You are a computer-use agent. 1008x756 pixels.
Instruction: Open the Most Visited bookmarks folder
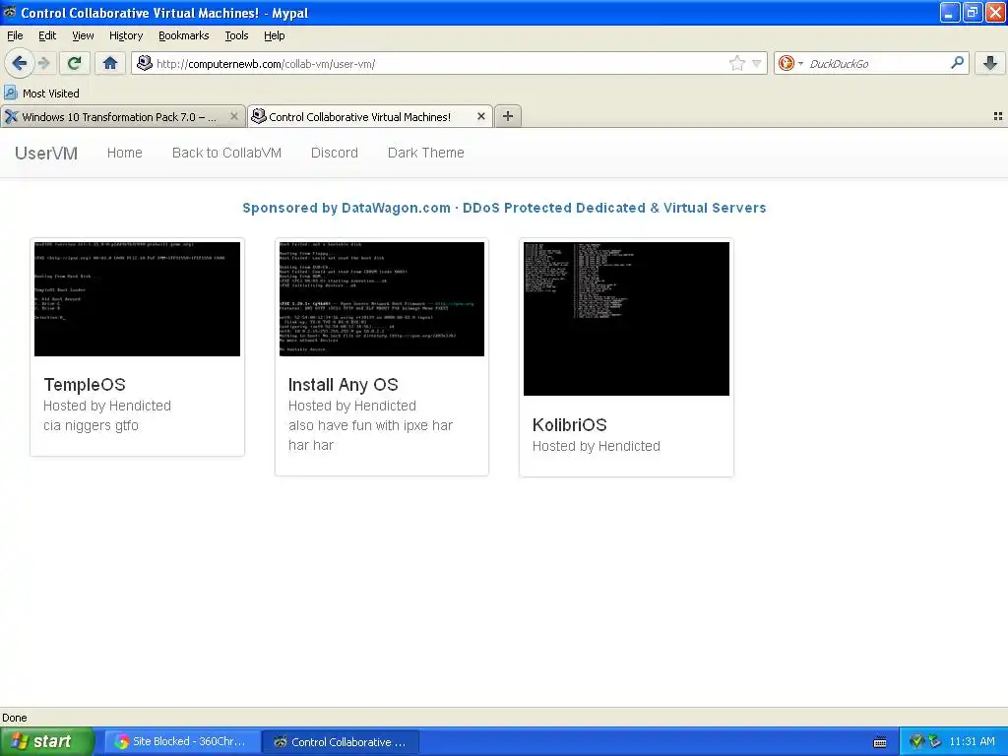coord(41,94)
